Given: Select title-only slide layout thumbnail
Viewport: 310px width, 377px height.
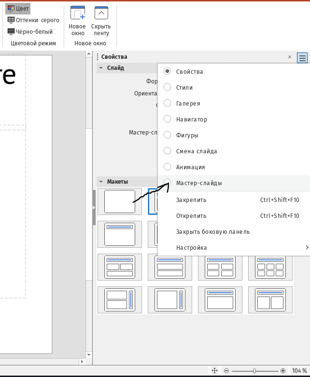Looking at the screenshot, I should point(120,234).
